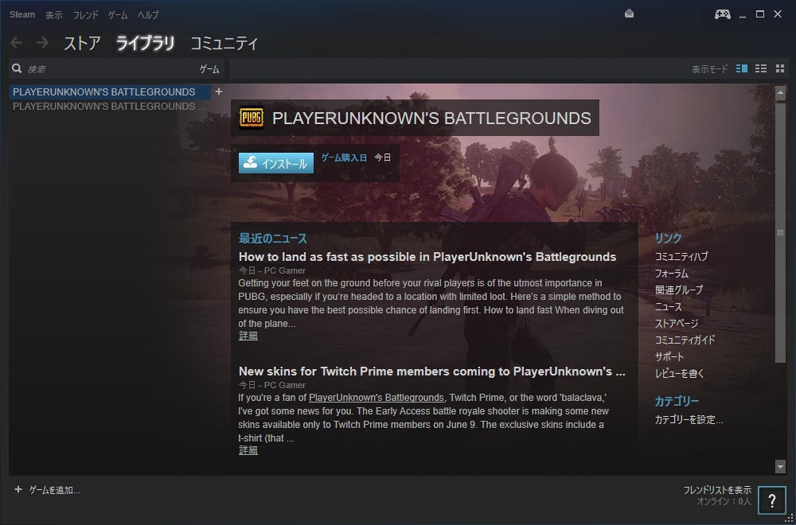Click the help question mark button

click(771, 500)
